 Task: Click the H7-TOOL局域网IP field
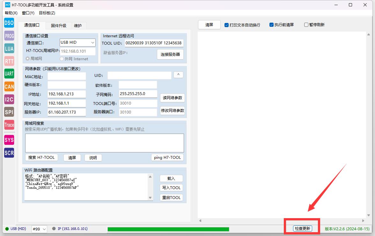[x=78, y=51]
